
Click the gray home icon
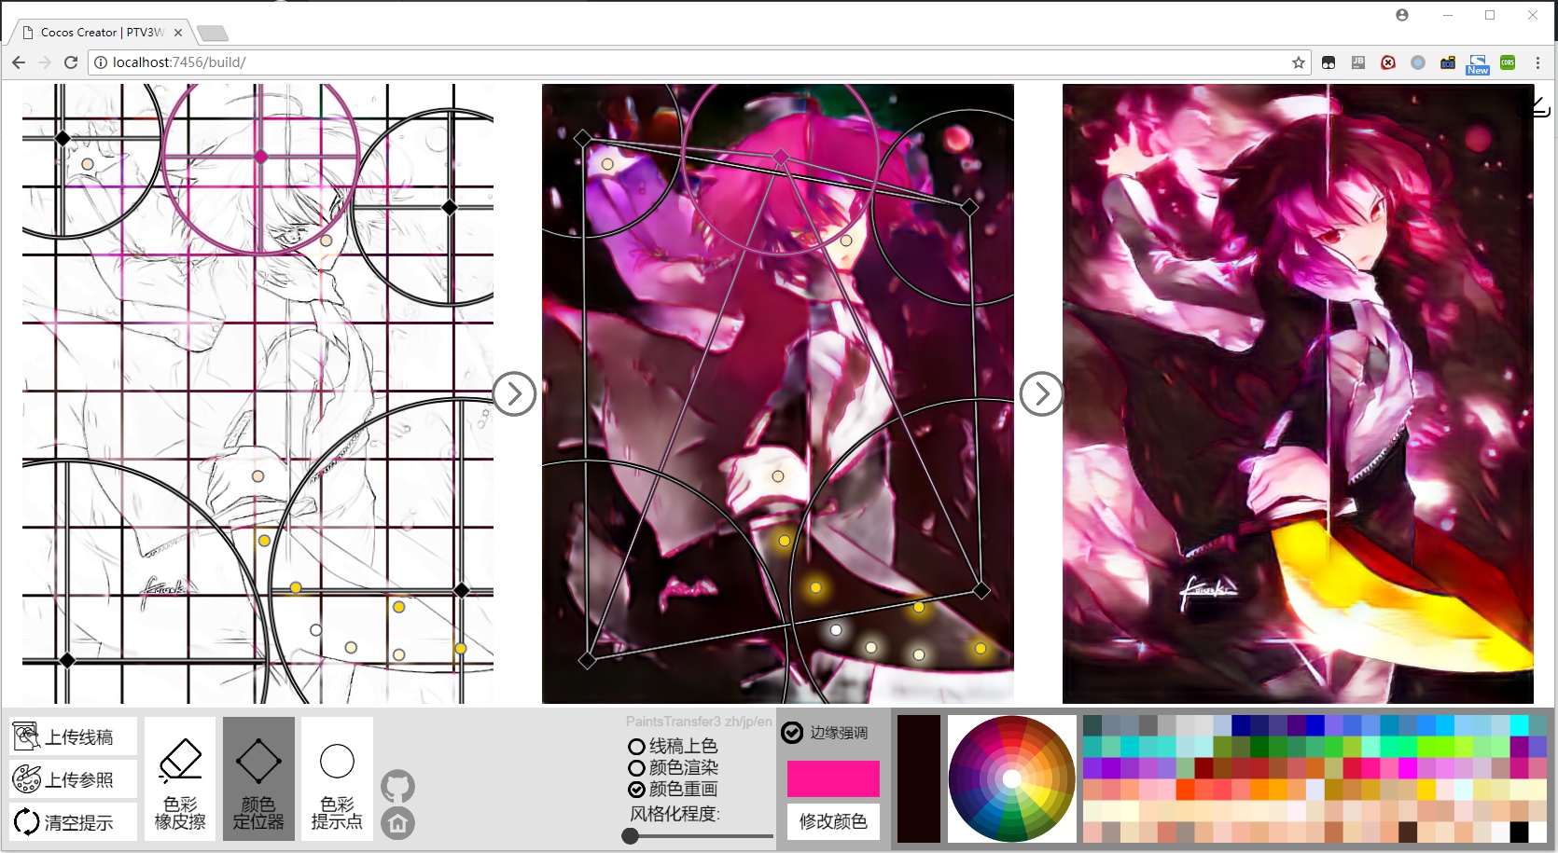(398, 823)
